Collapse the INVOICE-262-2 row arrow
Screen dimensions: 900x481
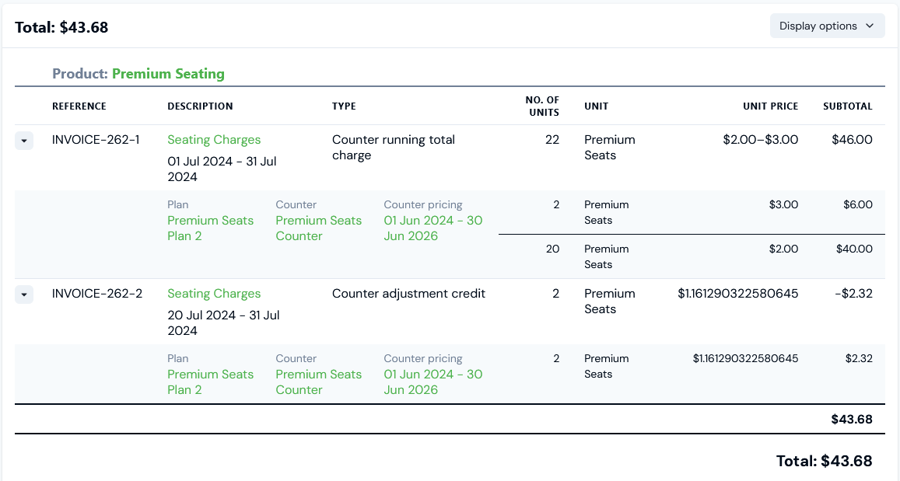(x=24, y=295)
